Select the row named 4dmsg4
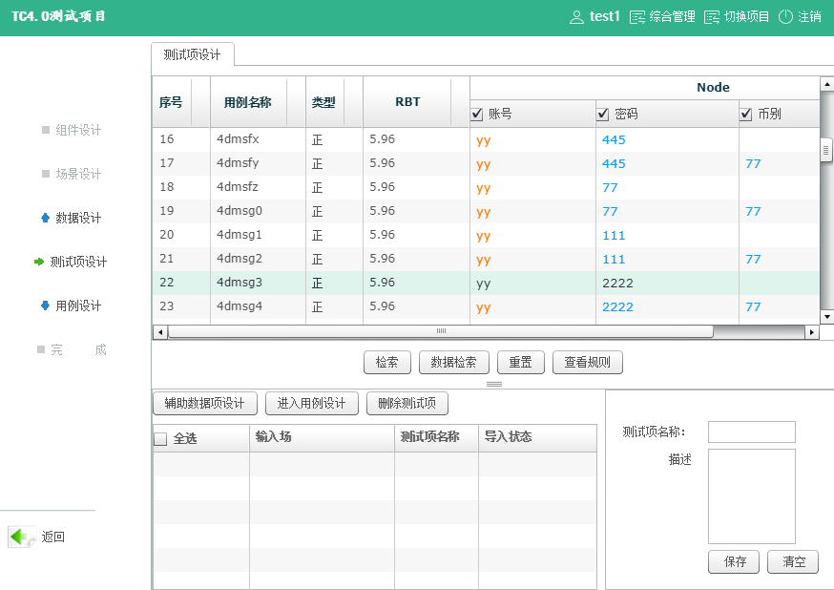This screenshot has width=834, height=590. coord(486,307)
